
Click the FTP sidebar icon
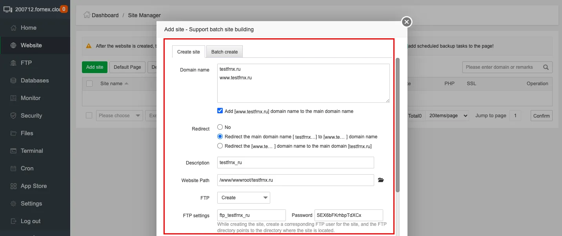13,63
